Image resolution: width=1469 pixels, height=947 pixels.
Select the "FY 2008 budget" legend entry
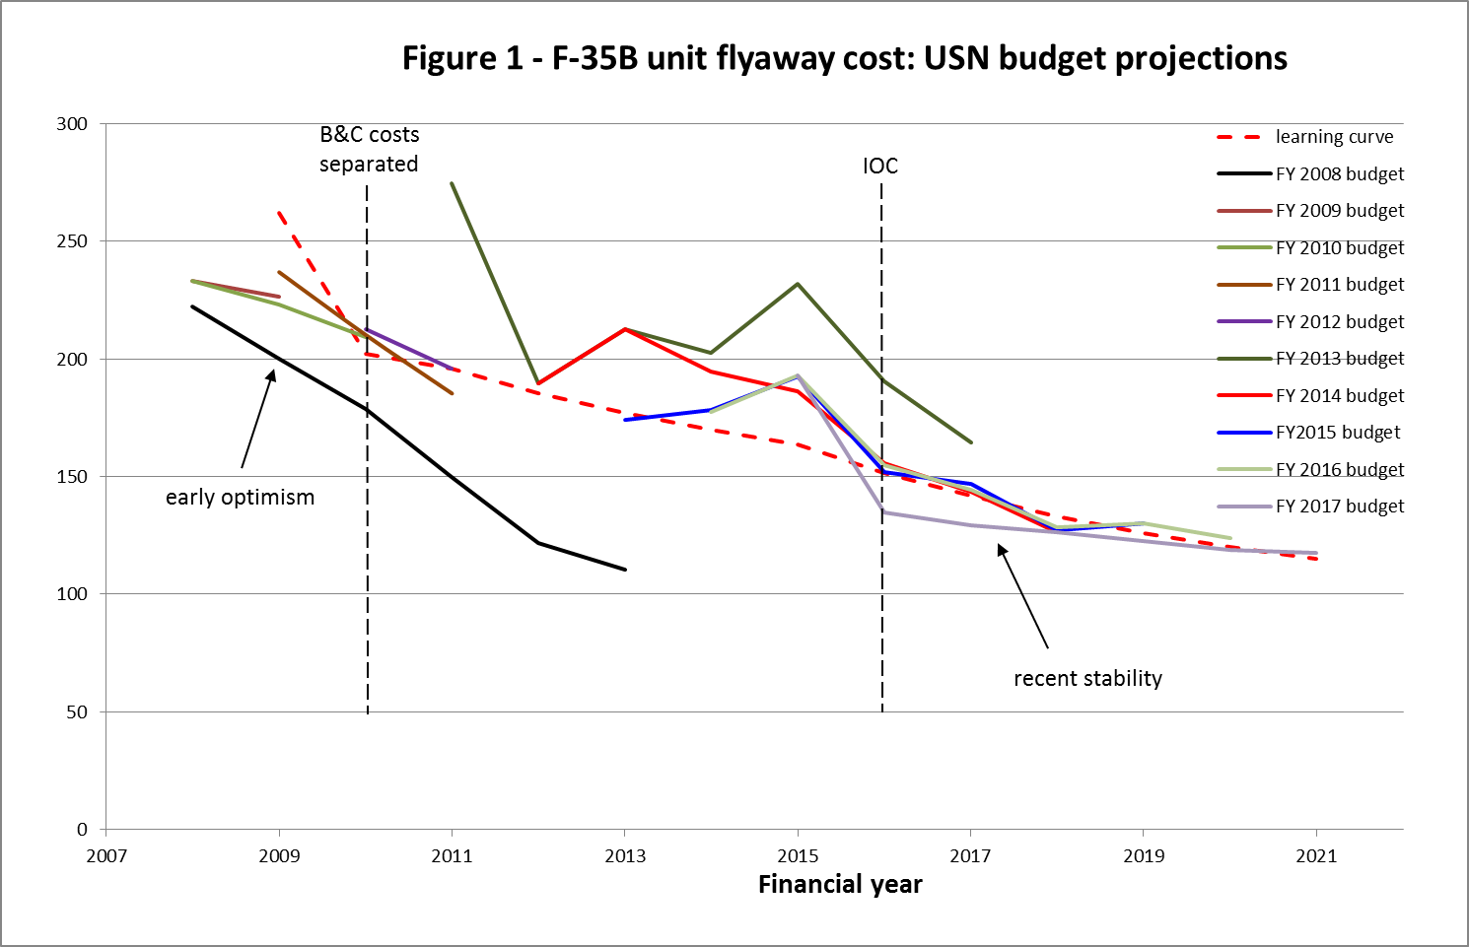1311,174
